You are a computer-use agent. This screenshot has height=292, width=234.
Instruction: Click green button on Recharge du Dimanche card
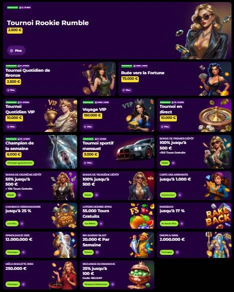pyautogui.click(x=96, y=284)
